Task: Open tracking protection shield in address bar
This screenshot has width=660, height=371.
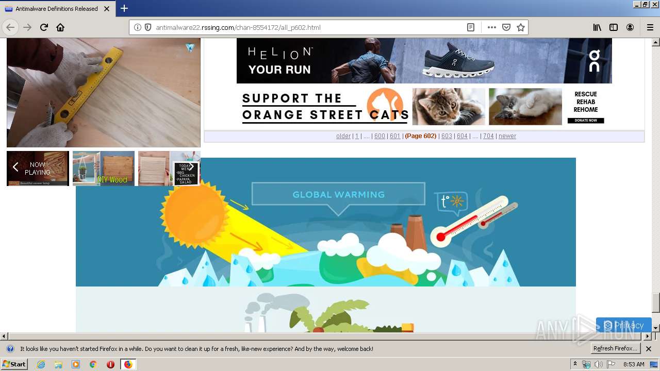Action: pyautogui.click(x=147, y=27)
